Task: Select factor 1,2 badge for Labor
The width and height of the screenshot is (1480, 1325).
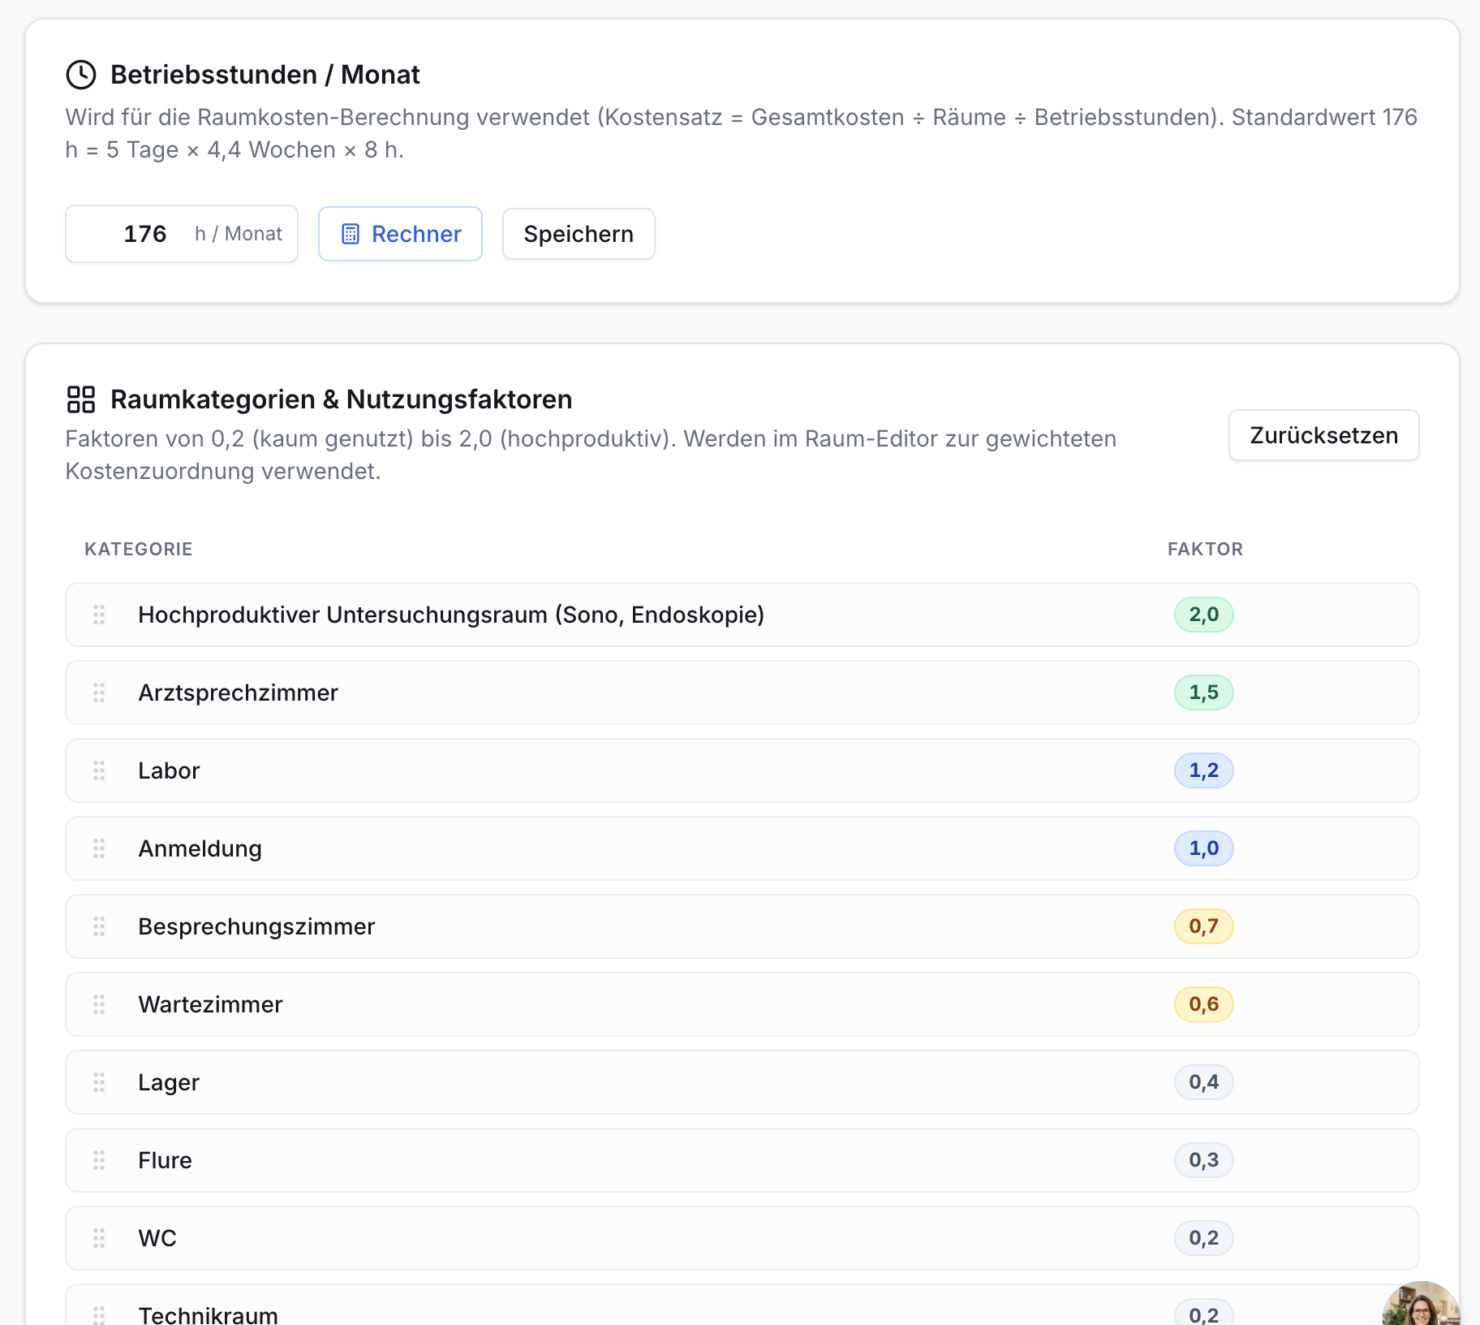Action: tap(1204, 770)
